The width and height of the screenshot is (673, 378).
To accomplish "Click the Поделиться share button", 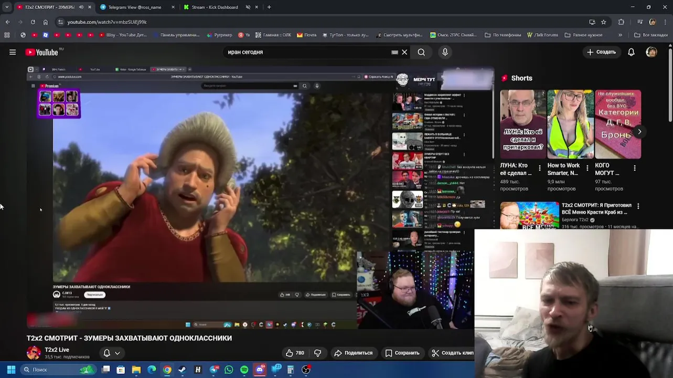I will (354, 353).
